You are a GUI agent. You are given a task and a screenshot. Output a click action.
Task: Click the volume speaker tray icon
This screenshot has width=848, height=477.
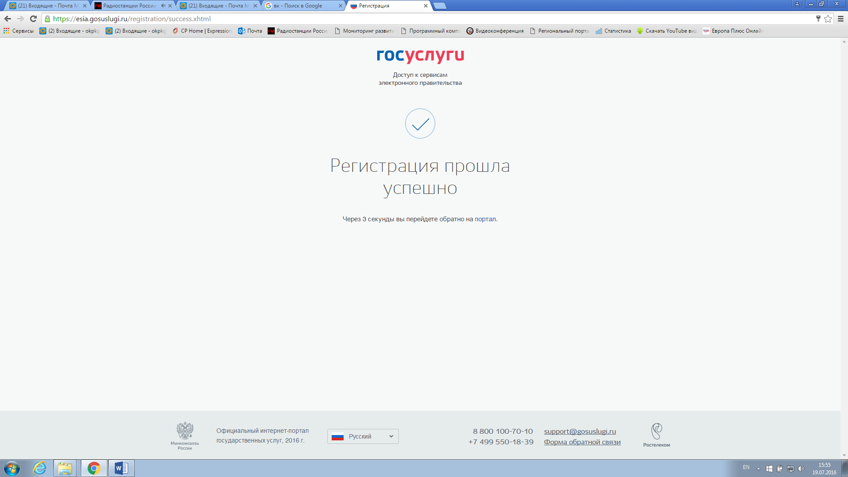[x=801, y=469]
